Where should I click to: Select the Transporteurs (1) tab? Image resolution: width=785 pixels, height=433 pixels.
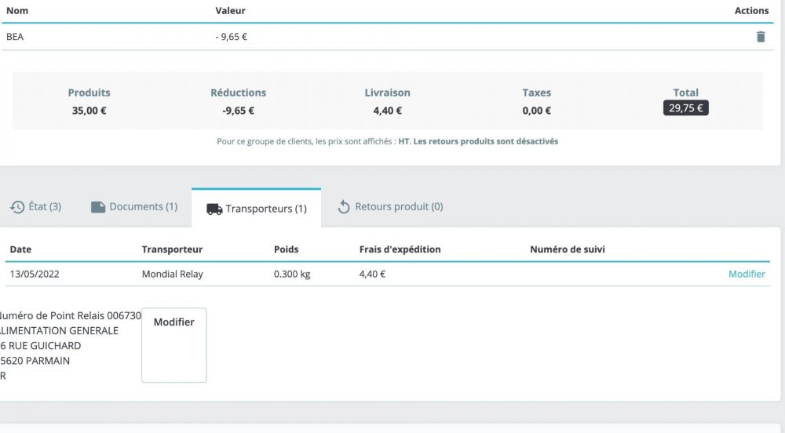click(257, 209)
